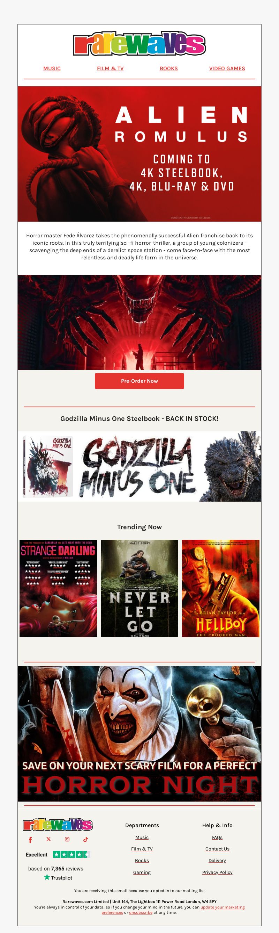Select the Strange Darling poster
The width and height of the screenshot is (279, 933).
tap(58, 589)
